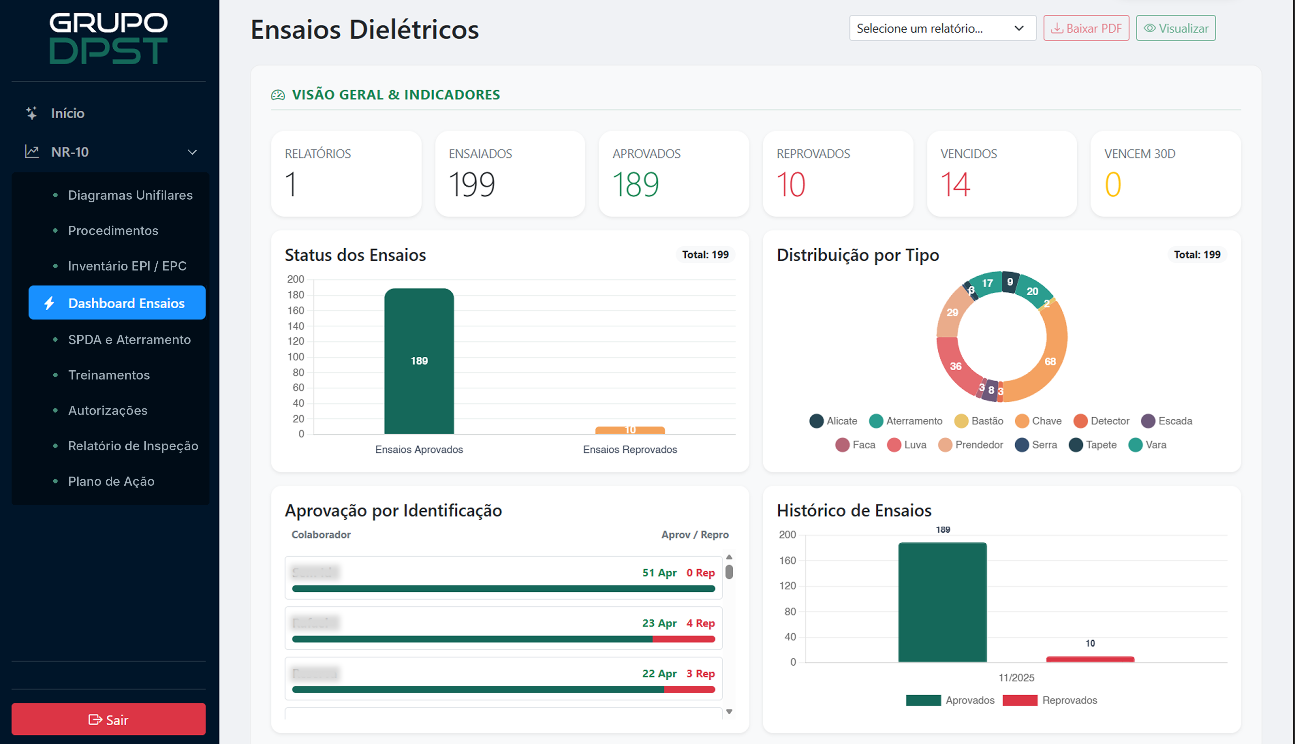
Task: Toggle the Aterramento legend swatch
Action: 876,421
